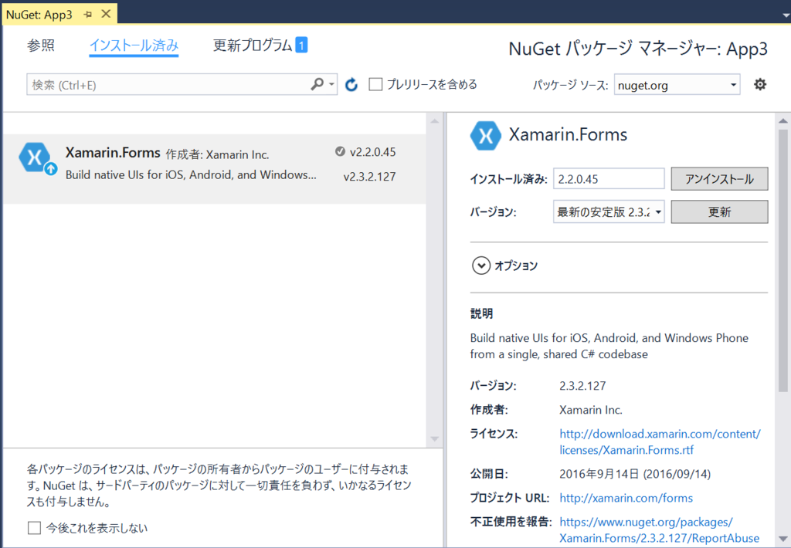The image size is (791, 548).
Task: Close the NuGet: App3 tab
Action: (106, 14)
